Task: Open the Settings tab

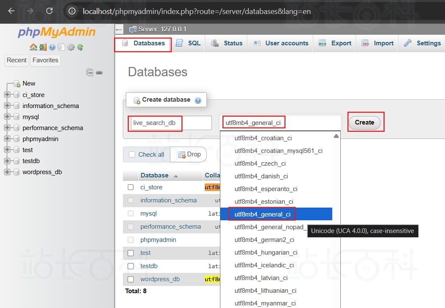Action: tap(422, 43)
